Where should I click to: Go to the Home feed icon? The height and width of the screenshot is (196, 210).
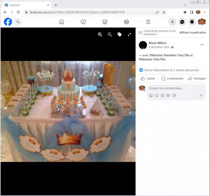[x=61, y=22]
